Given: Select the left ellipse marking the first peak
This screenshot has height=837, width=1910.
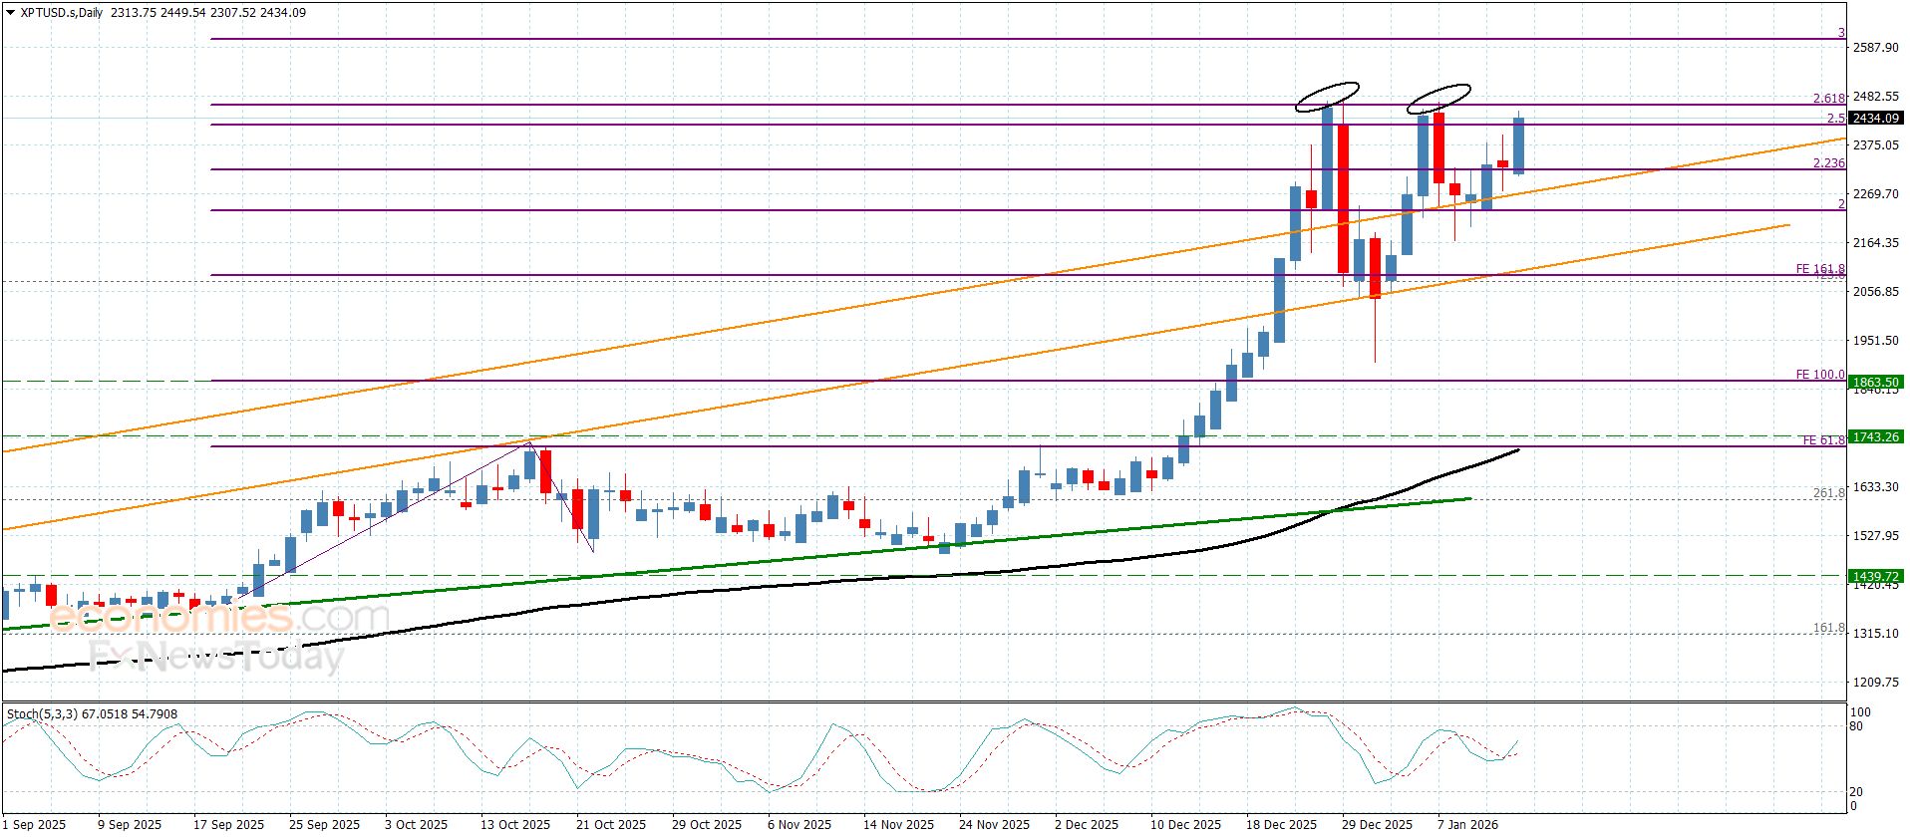Looking at the screenshot, I should coord(1327,96).
